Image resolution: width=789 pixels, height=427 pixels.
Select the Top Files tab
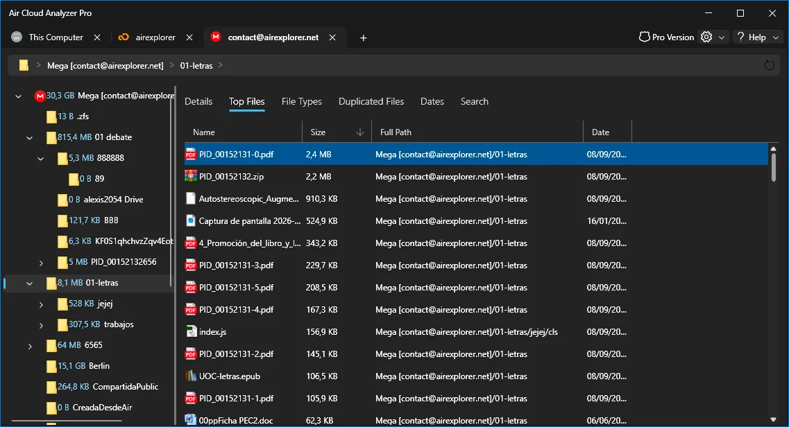click(246, 101)
